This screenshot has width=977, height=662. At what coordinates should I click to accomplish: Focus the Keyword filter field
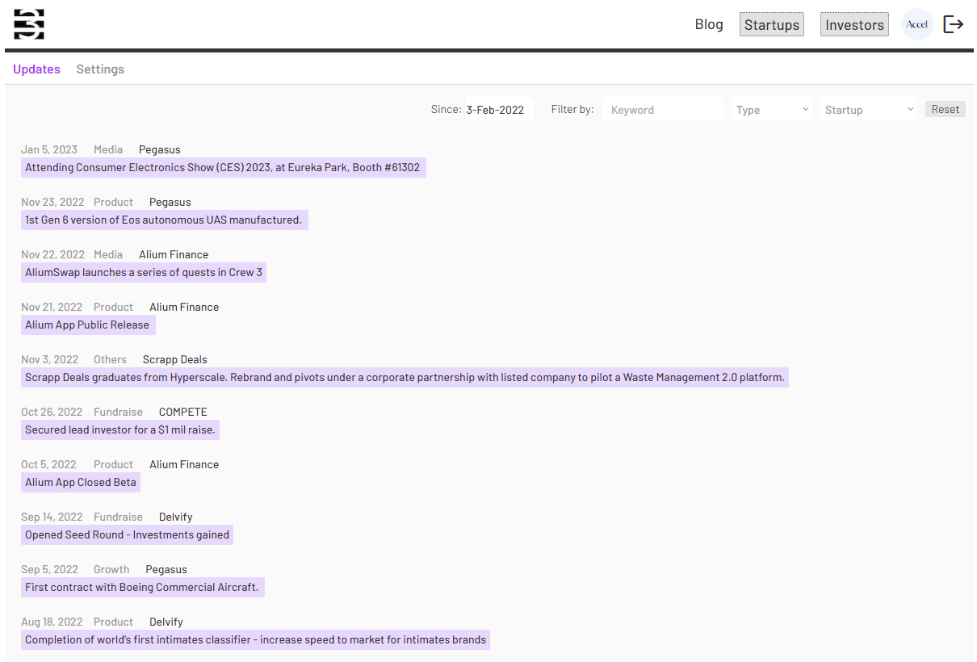click(663, 110)
